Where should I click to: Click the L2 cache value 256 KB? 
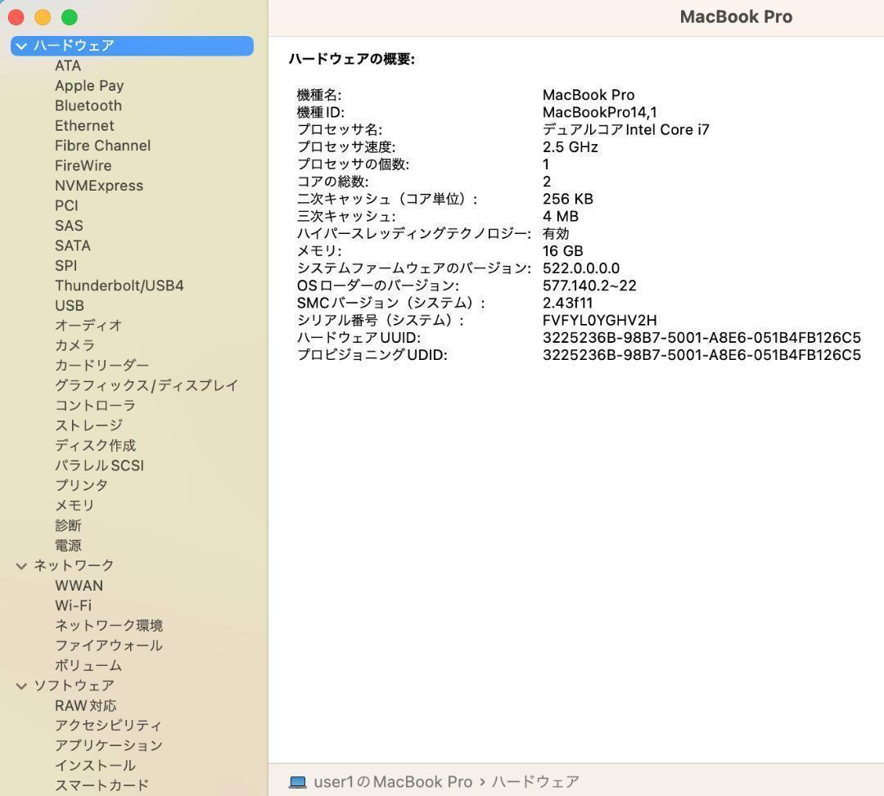[568, 200]
